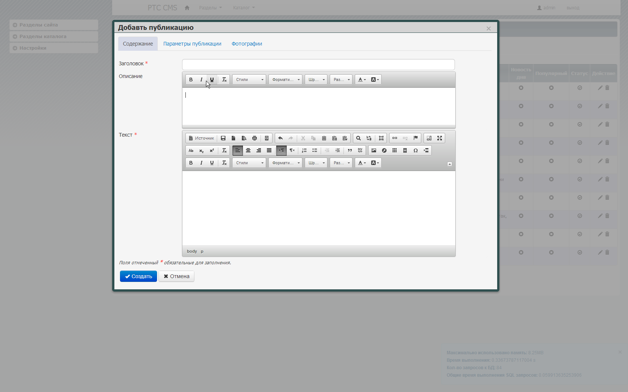Click the Preview icon in Текст toolbar
Screen dimensions: 628x392
244,138
